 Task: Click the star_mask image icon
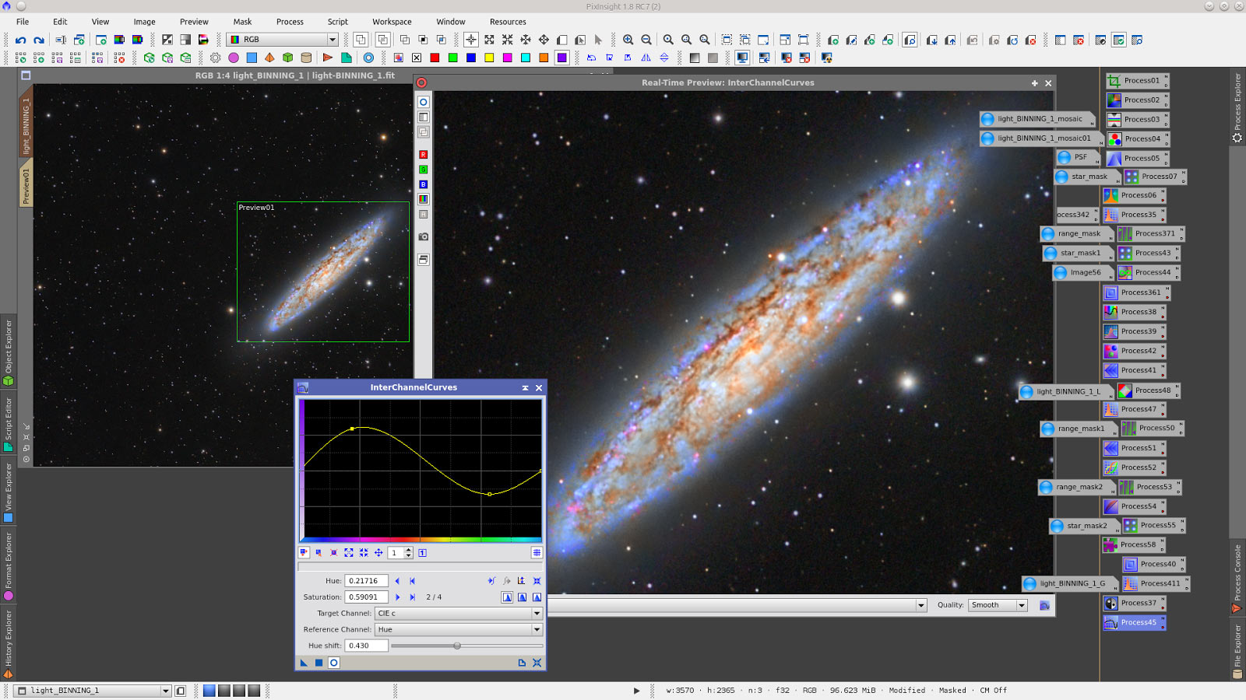coord(1082,177)
